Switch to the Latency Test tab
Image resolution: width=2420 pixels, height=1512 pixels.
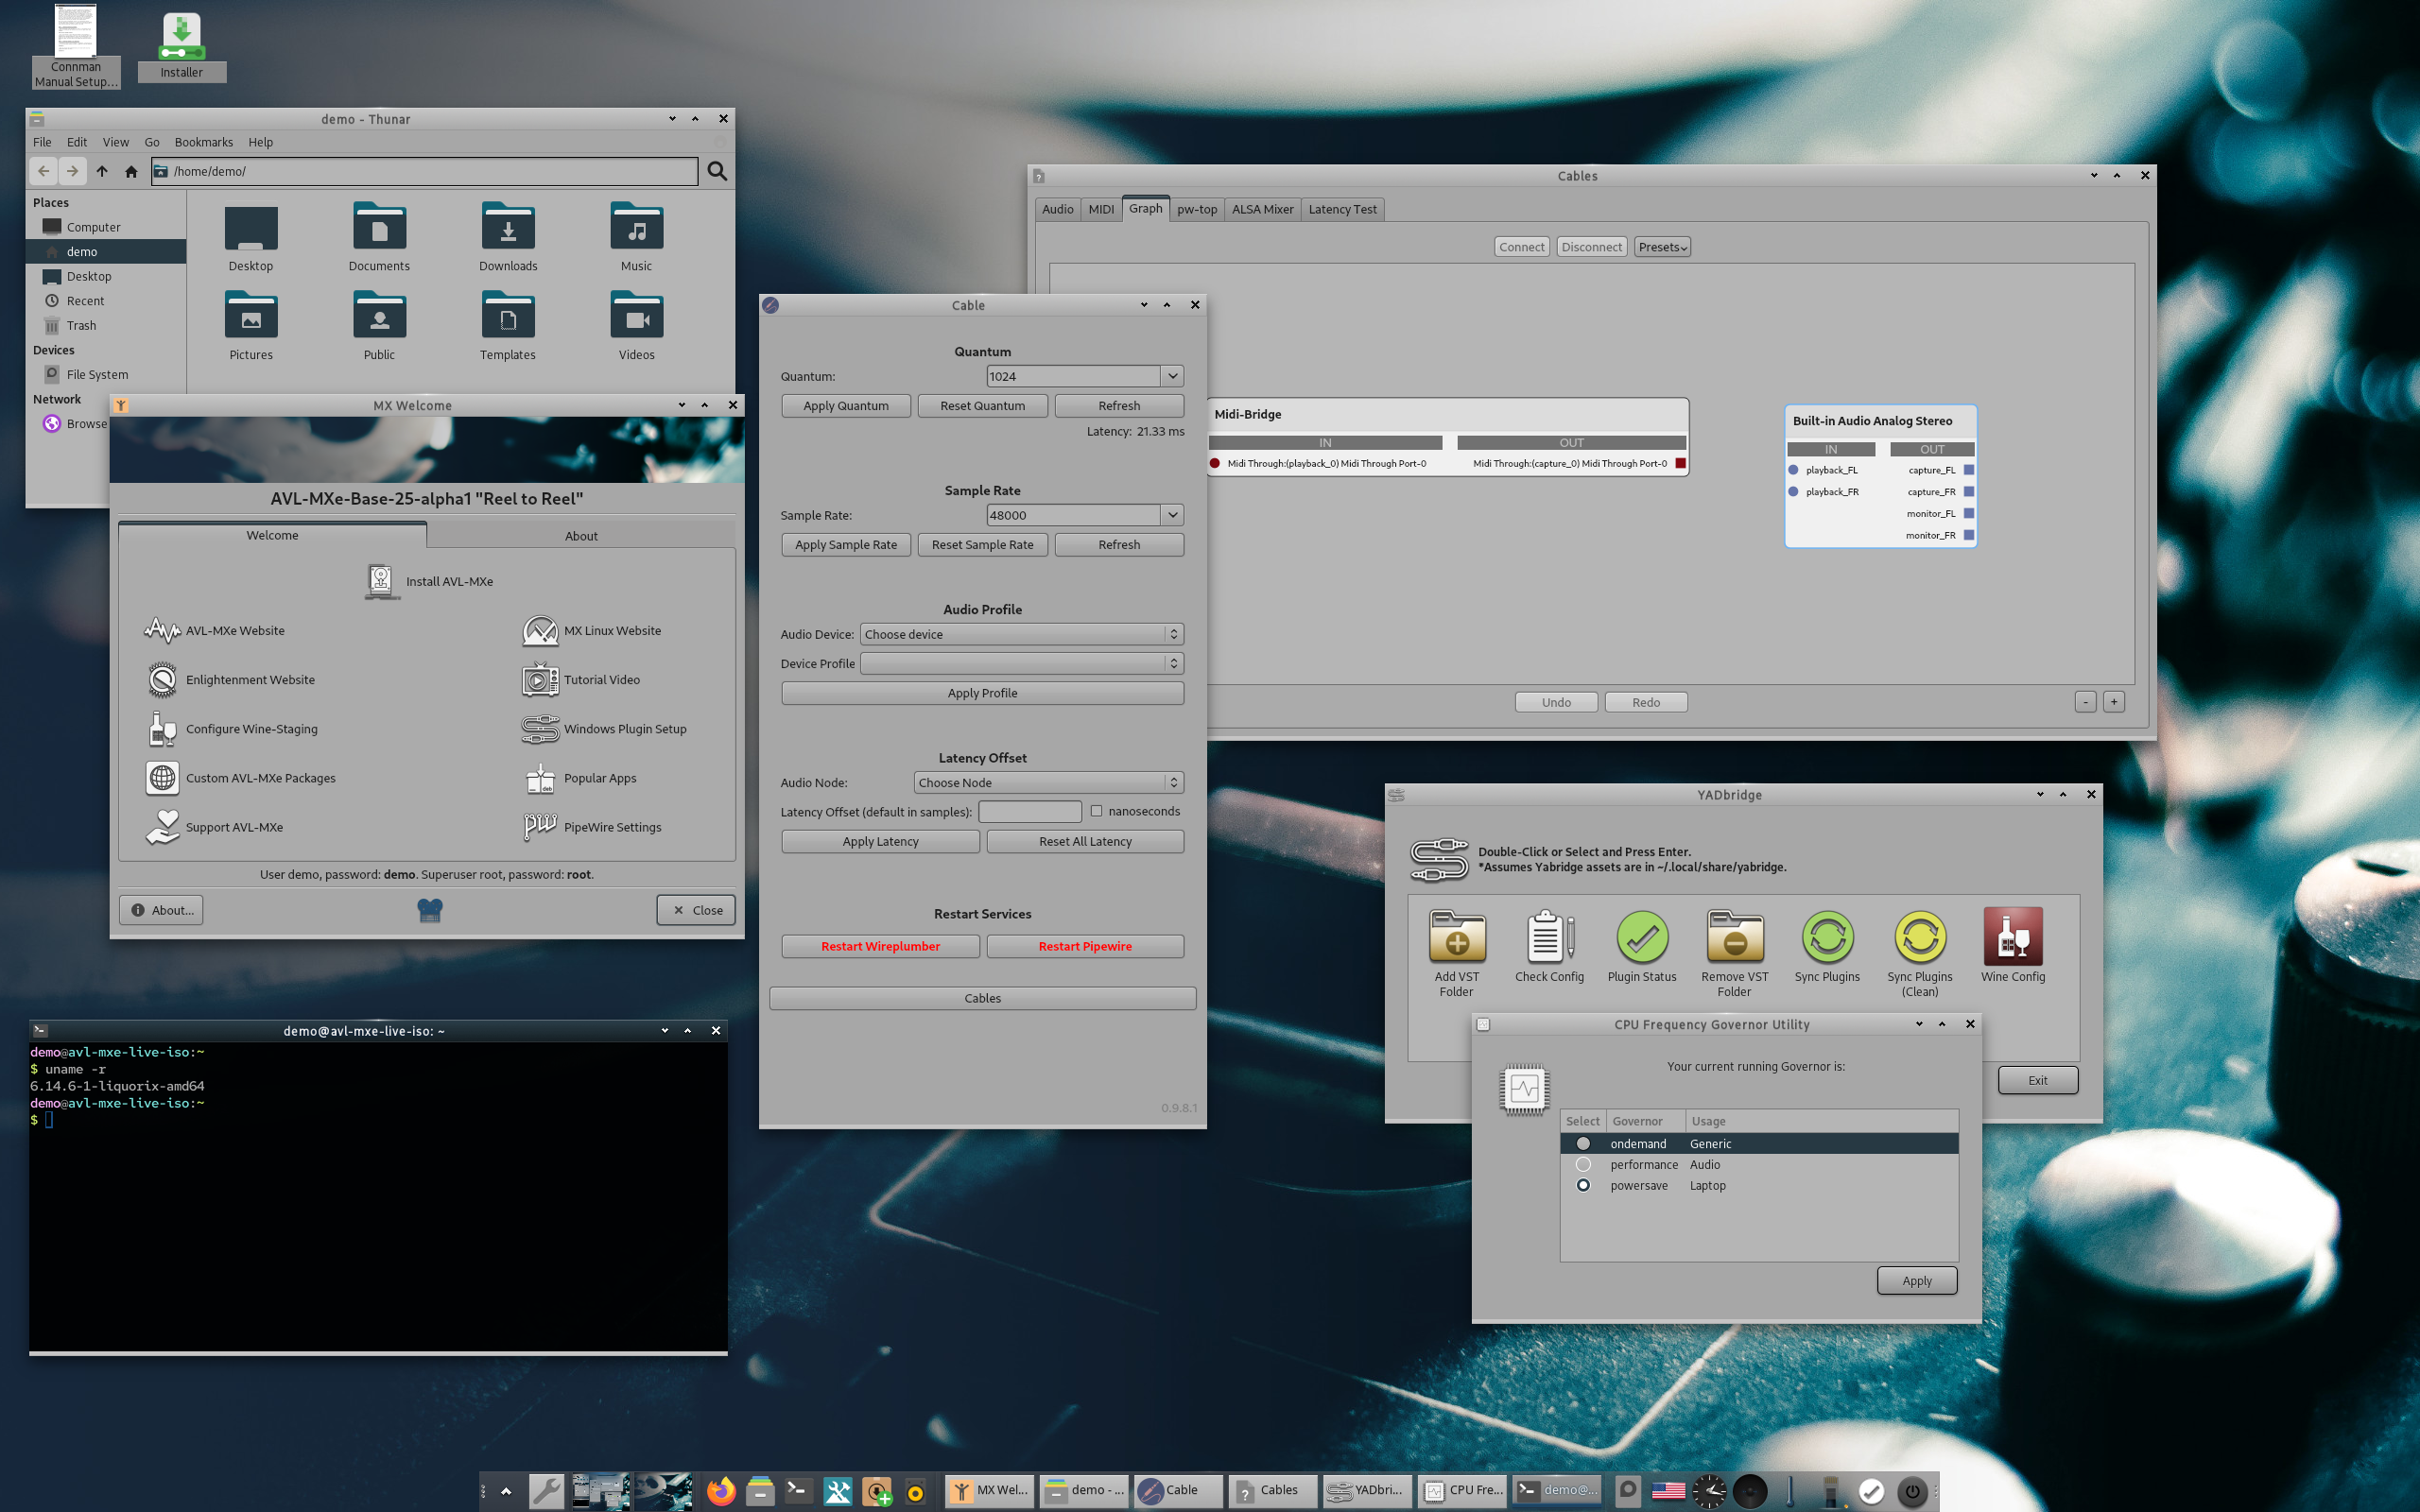1342,209
